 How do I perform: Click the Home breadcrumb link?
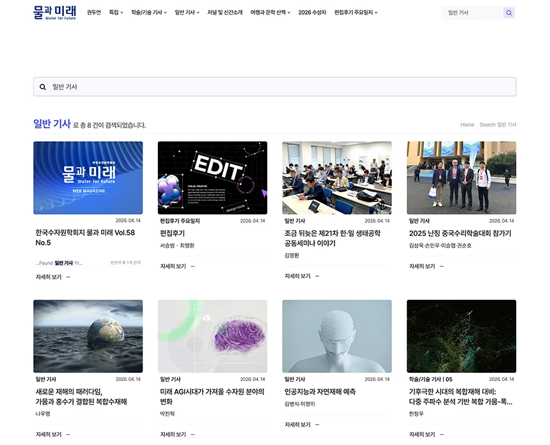tap(467, 125)
